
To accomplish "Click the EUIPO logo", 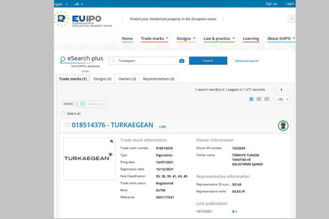I will 83,19.
